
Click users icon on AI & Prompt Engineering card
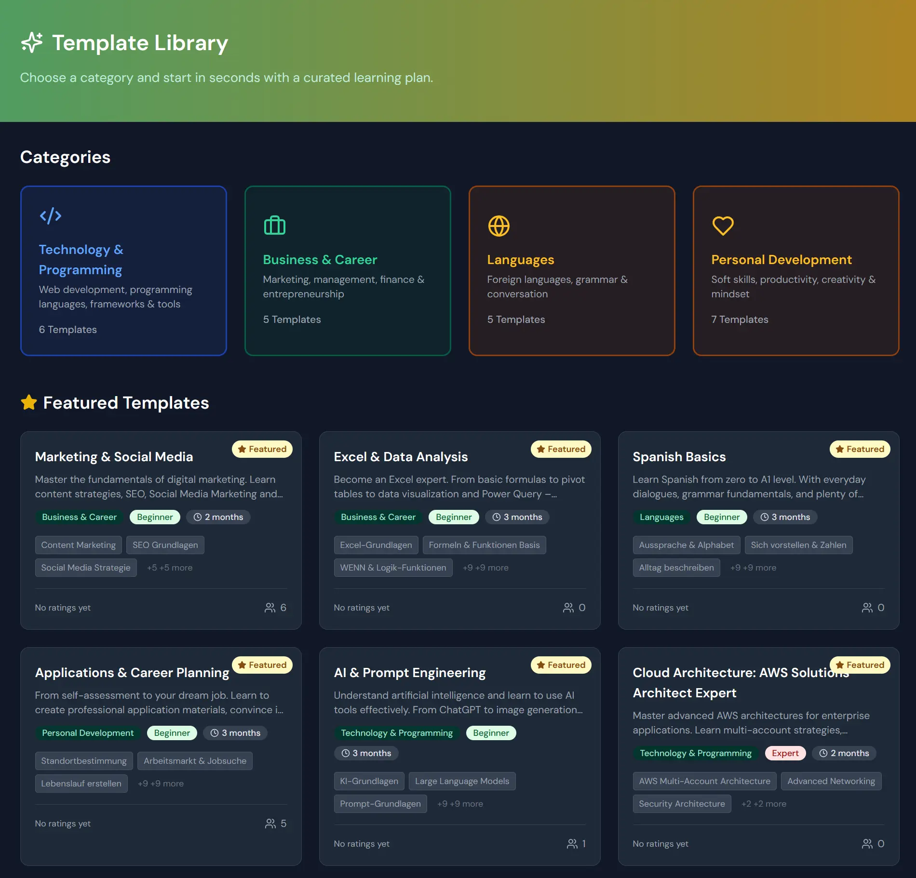coord(572,844)
